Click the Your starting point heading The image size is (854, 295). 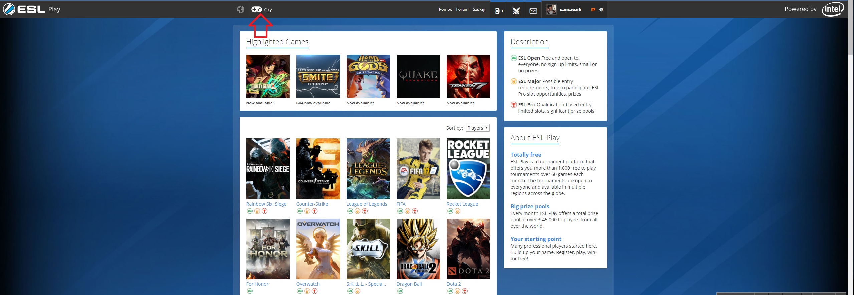coord(536,239)
